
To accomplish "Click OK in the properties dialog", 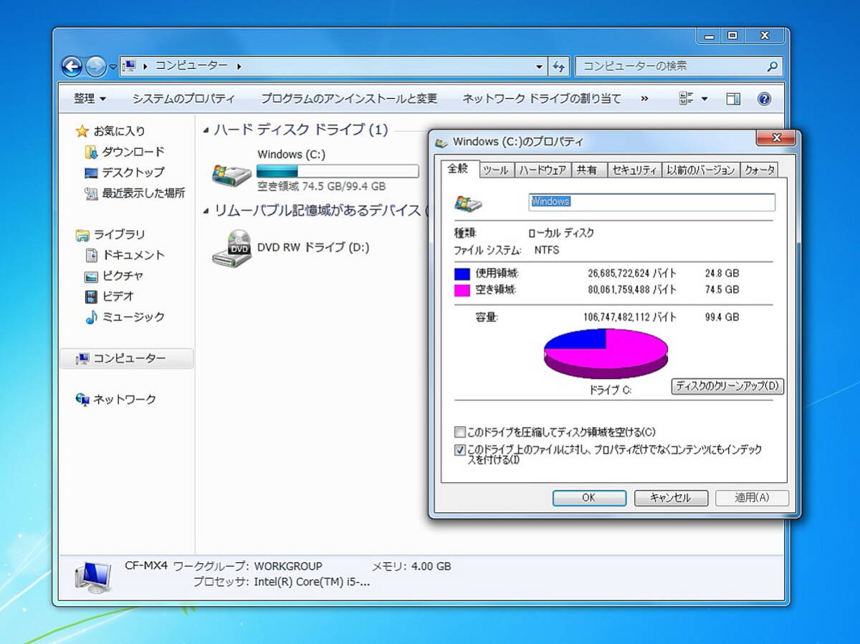I will [x=589, y=498].
